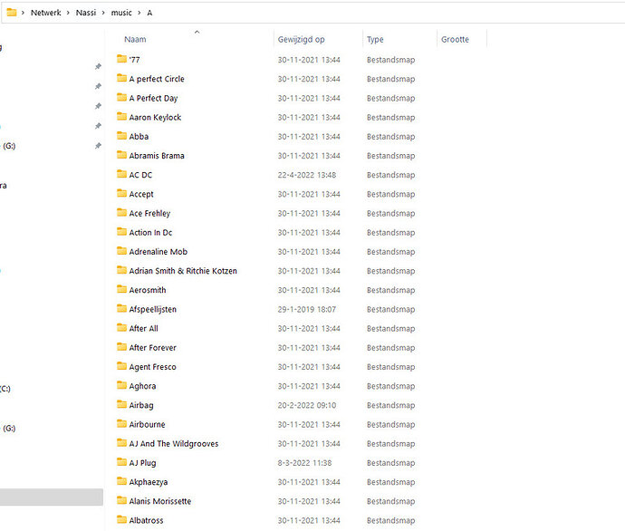The image size is (625, 531).
Task: Click the sort arrow above the Naam column
Action: click(x=197, y=32)
